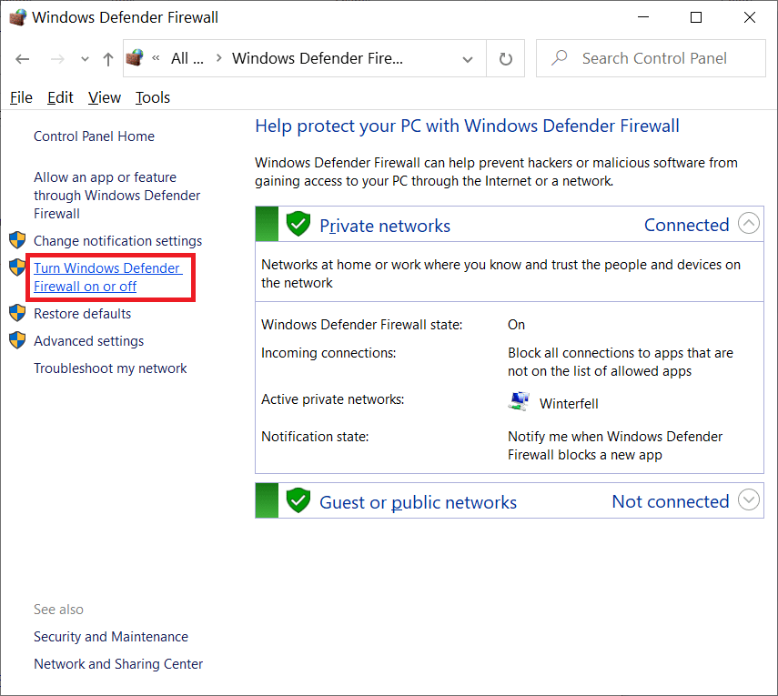
Task: Focus the Search Control Panel field
Action: [x=651, y=58]
